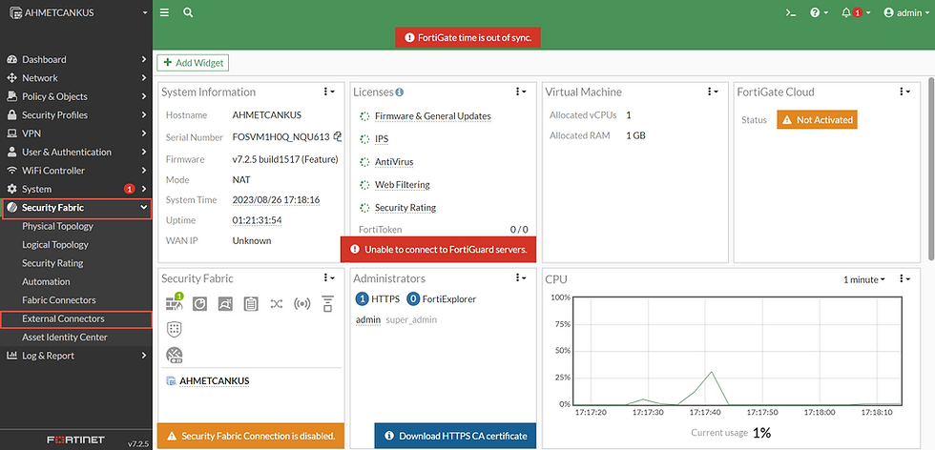This screenshot has height=450, width=935.
Task: Expand the Dashboard sidebar menu
Action: [x=76, y=60]
